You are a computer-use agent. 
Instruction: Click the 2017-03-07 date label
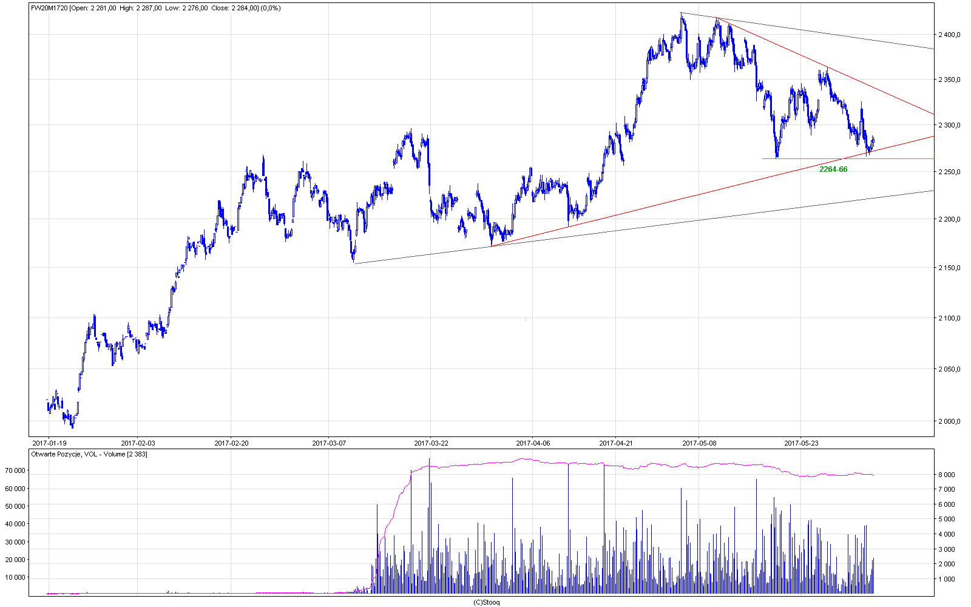pos(329,443)
